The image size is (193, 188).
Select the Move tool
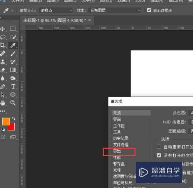point(2,29)
